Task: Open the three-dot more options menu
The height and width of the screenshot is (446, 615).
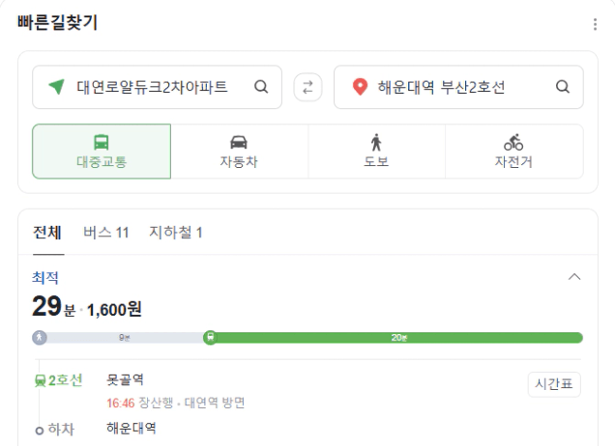Action: 595,24
